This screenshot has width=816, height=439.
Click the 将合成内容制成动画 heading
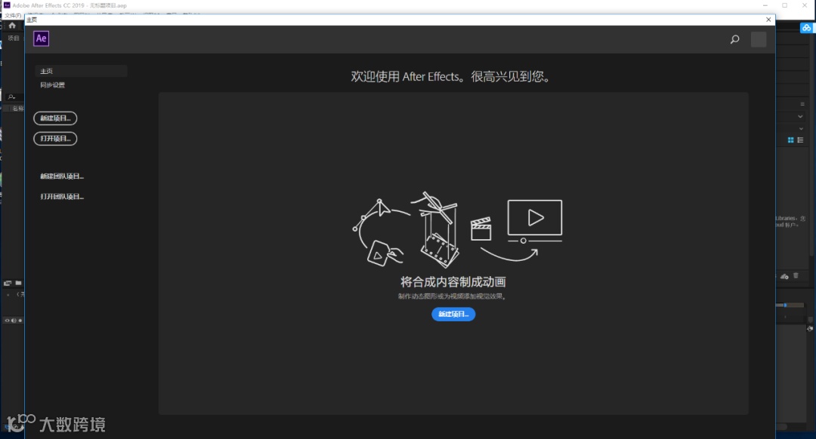(453, 282)
